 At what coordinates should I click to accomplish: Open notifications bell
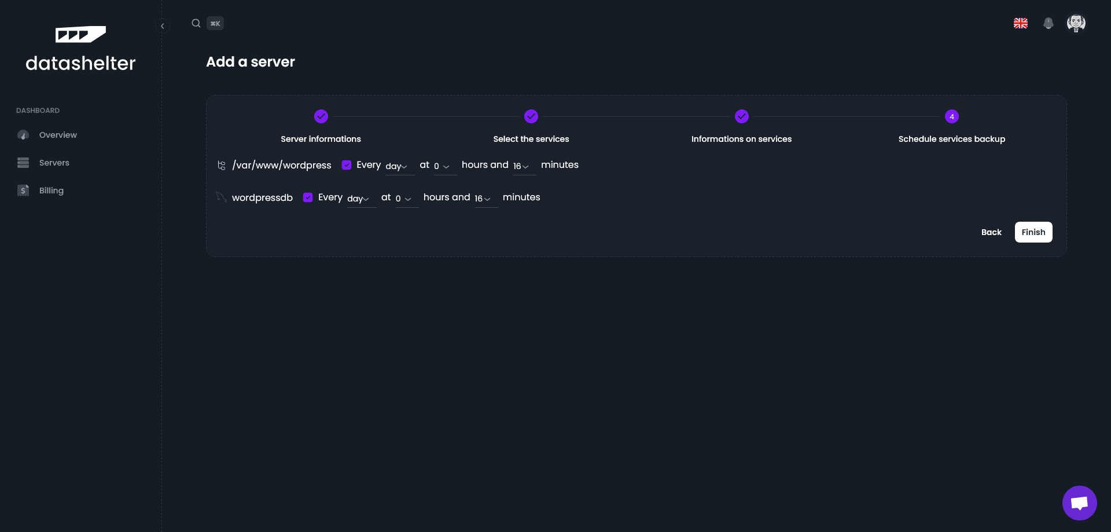pyautogui.click(x=1048, y=23)
